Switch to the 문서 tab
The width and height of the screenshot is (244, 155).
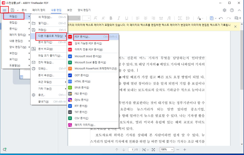[24, 10]
